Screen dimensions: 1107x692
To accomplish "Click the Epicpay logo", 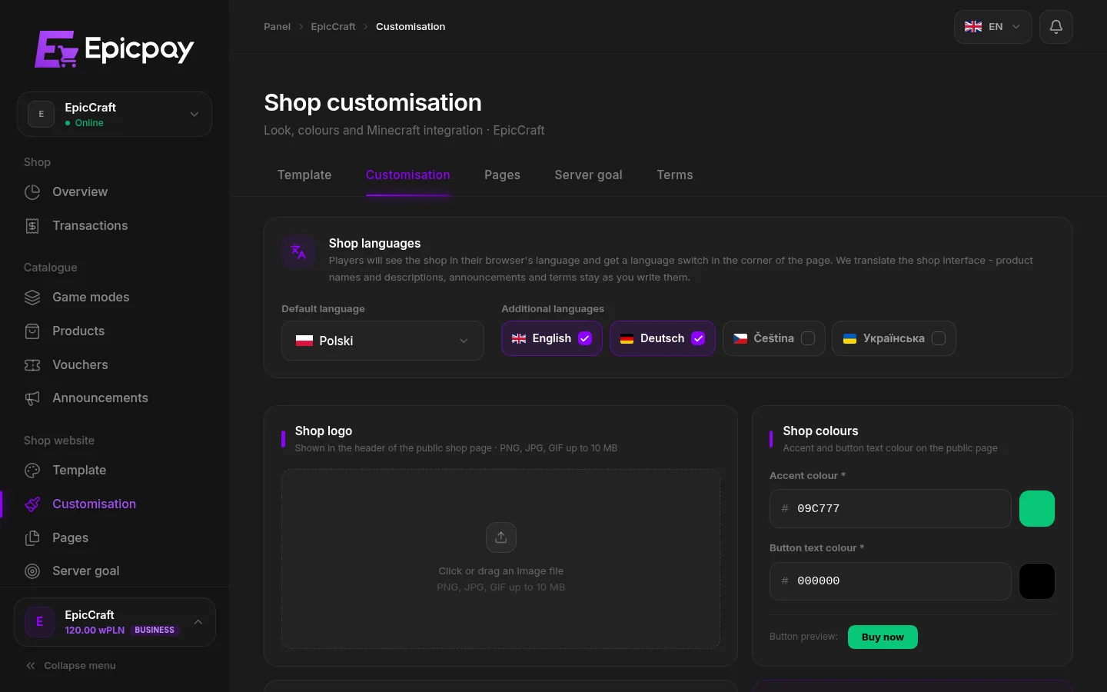I will [x=115, y=49].
